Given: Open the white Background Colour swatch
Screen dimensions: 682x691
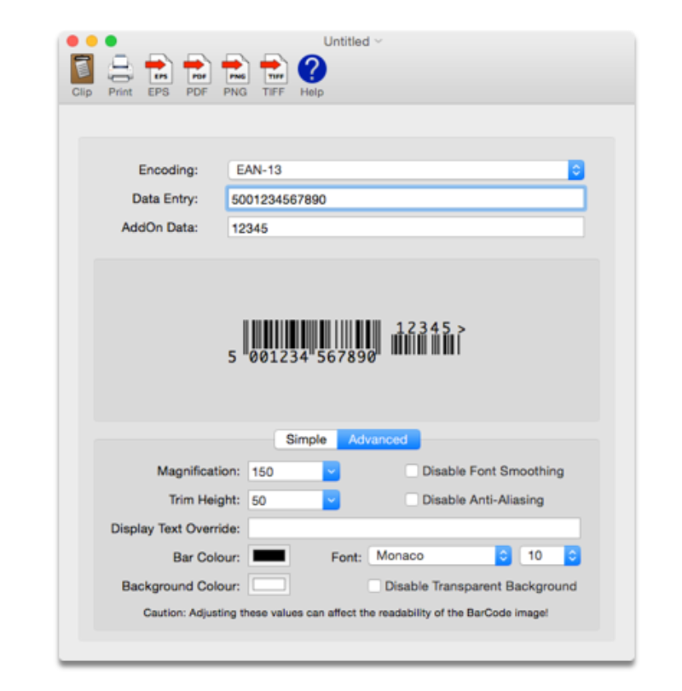Looking at the screenshot, I should [269, 585].
